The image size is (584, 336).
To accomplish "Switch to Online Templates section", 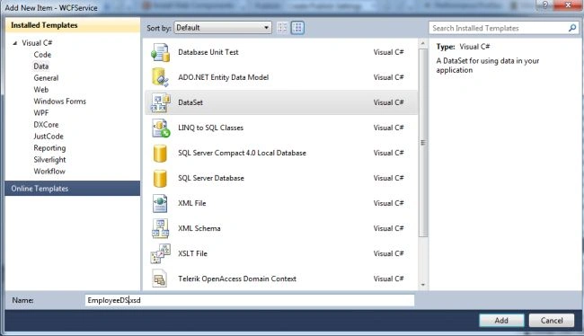I will point(73,189).
